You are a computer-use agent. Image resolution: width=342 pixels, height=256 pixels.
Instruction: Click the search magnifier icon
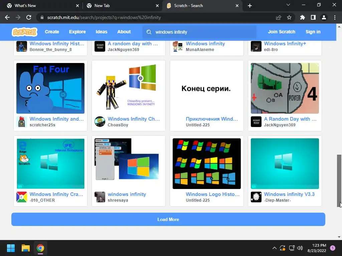pos(149,32)
